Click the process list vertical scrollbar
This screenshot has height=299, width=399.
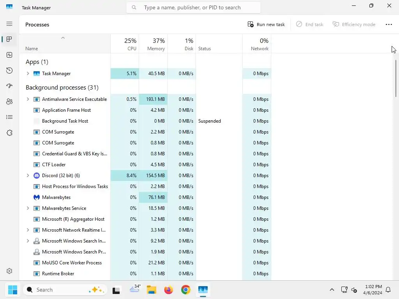pos(396,78)
